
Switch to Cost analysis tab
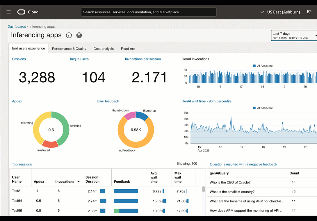pos(104,49)
